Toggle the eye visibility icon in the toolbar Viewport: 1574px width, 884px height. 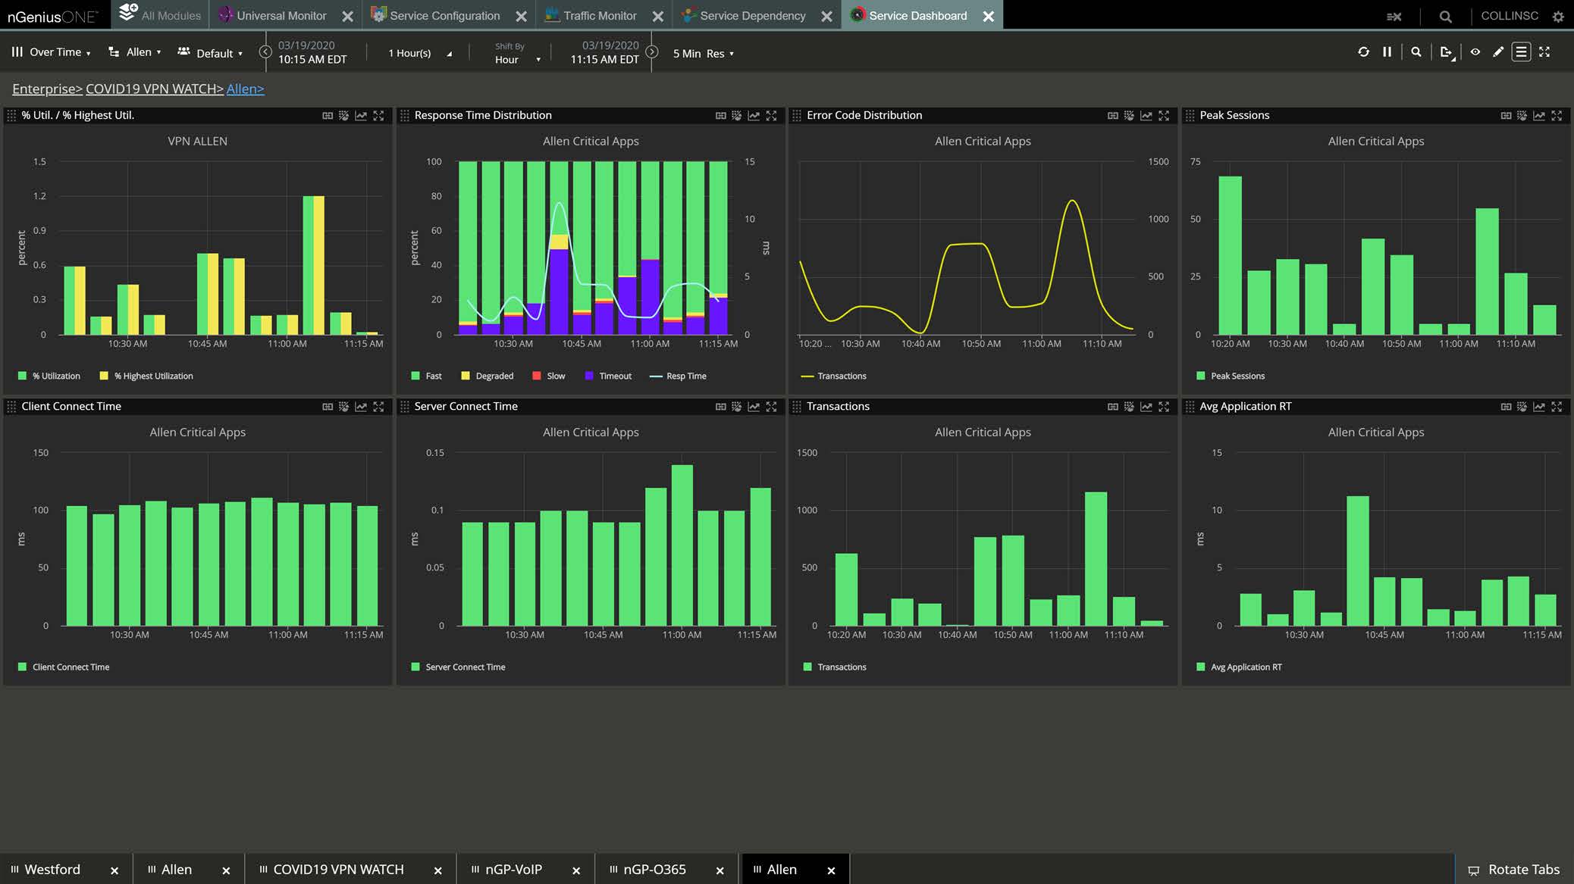click(x=1475, y=52)
